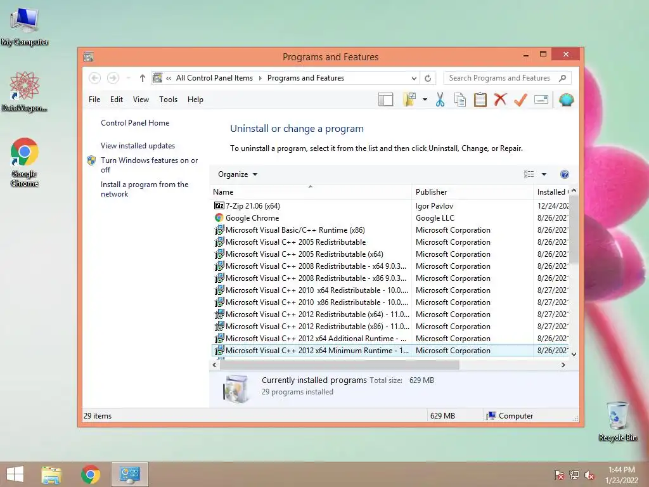Click the preview pane layout toolbar icon
This screenshot has width=649, height=487.
coord(385,100)
